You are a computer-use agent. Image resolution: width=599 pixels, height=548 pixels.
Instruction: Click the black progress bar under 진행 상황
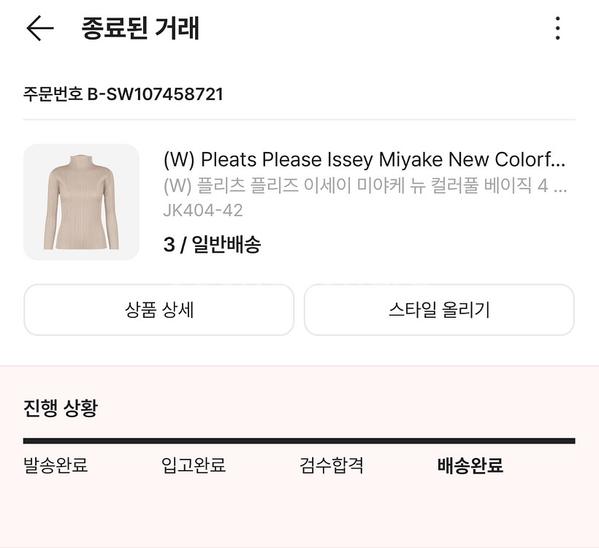(x=299, y=441)
